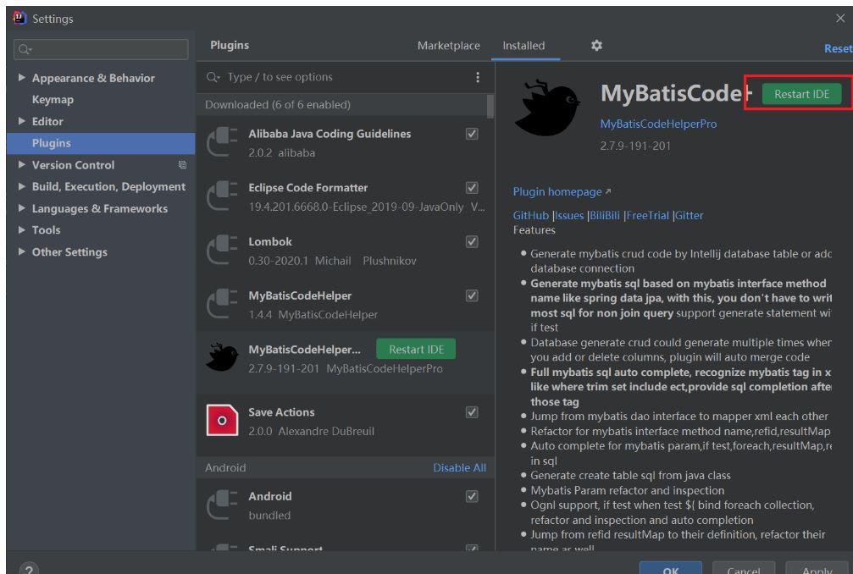The image size is (853, 574).
Task: Click Disable All for Android plugins
Action: (x=459, y=468)
